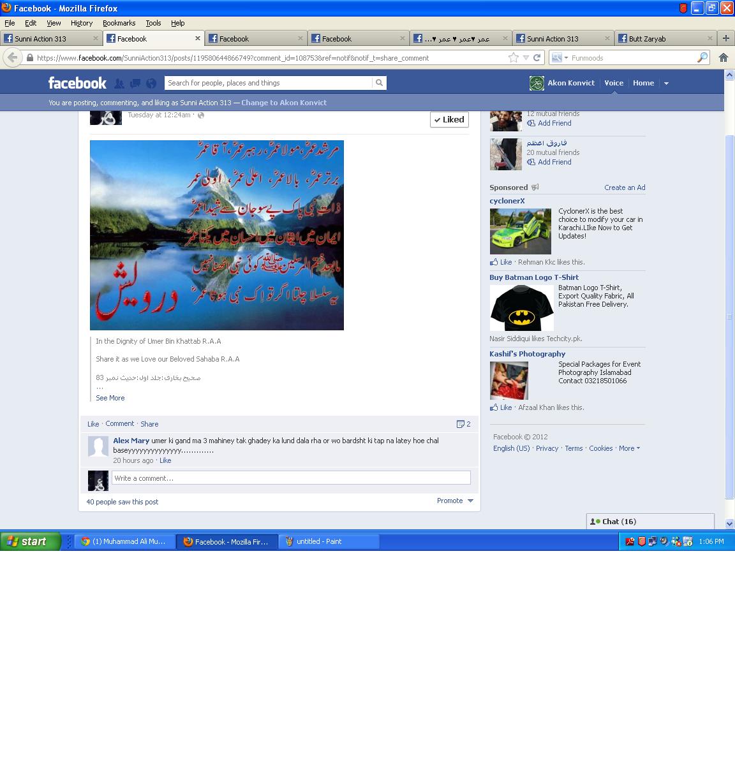Reload the page with the refresh icon

point(537,57)
